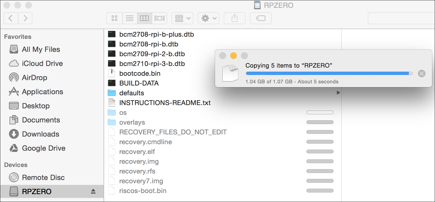Eject the RPZERO device
The width and height of the screenshot is (435, 202).
pos(93,191)
